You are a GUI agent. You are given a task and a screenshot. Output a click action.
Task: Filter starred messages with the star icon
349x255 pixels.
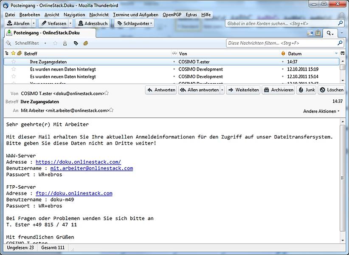pos(55,43)
